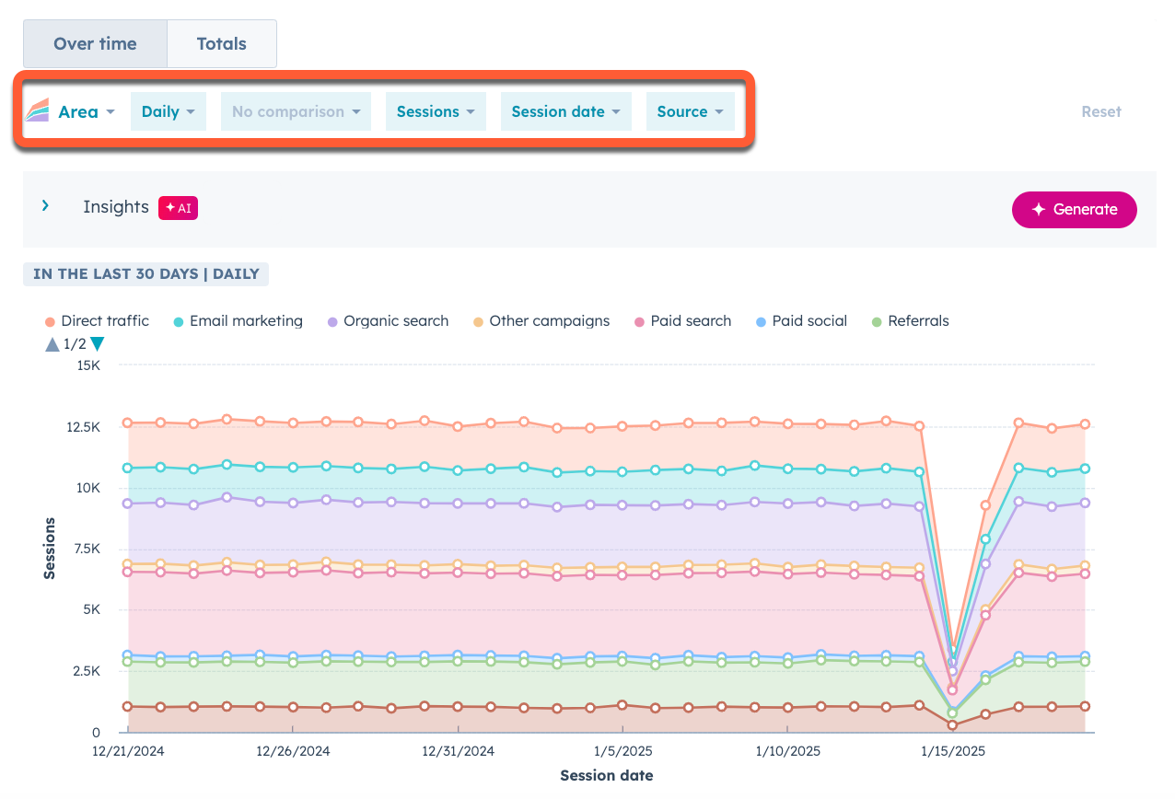Open the Sessions metric dropdown
This screenshot has height=799, width=1175.
tap(436, 111)
